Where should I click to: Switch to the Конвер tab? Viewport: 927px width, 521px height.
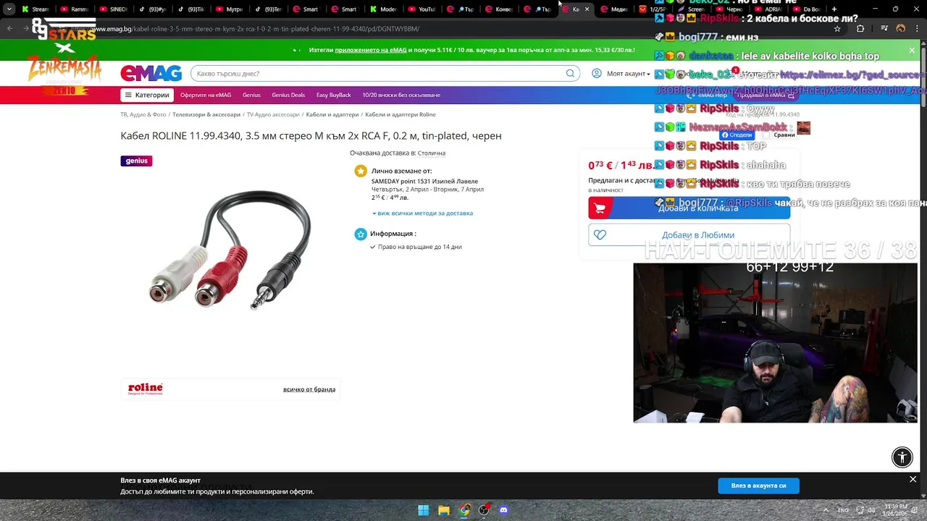coord(500,9)
